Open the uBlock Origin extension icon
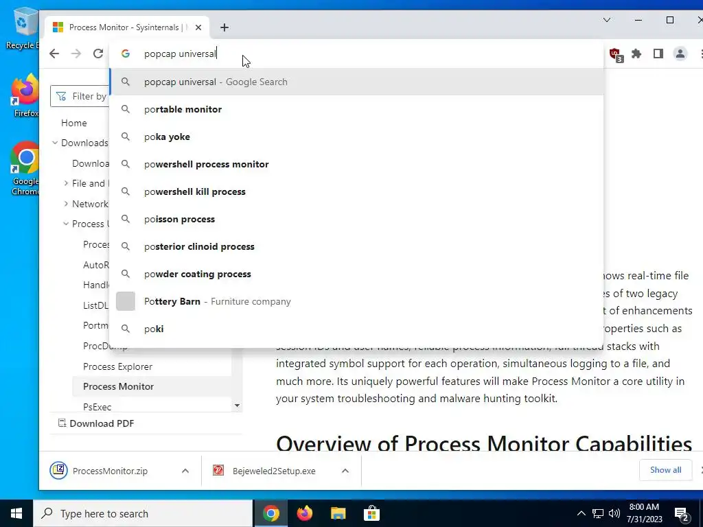Viewport: 703px width, 527px height. [616, 55]
